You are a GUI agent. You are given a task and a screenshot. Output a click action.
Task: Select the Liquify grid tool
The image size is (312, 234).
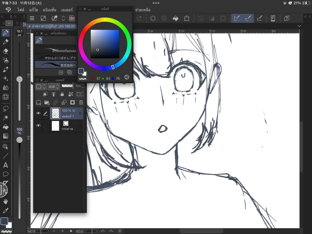[x=6, y=97]
